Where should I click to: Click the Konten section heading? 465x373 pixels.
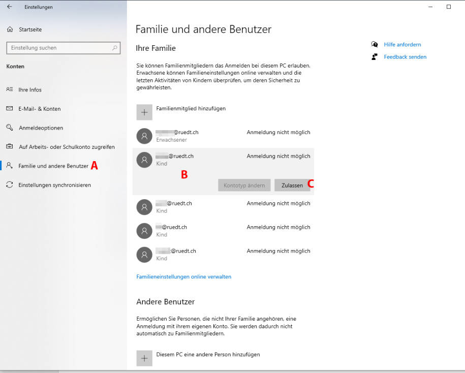point(15,67)
